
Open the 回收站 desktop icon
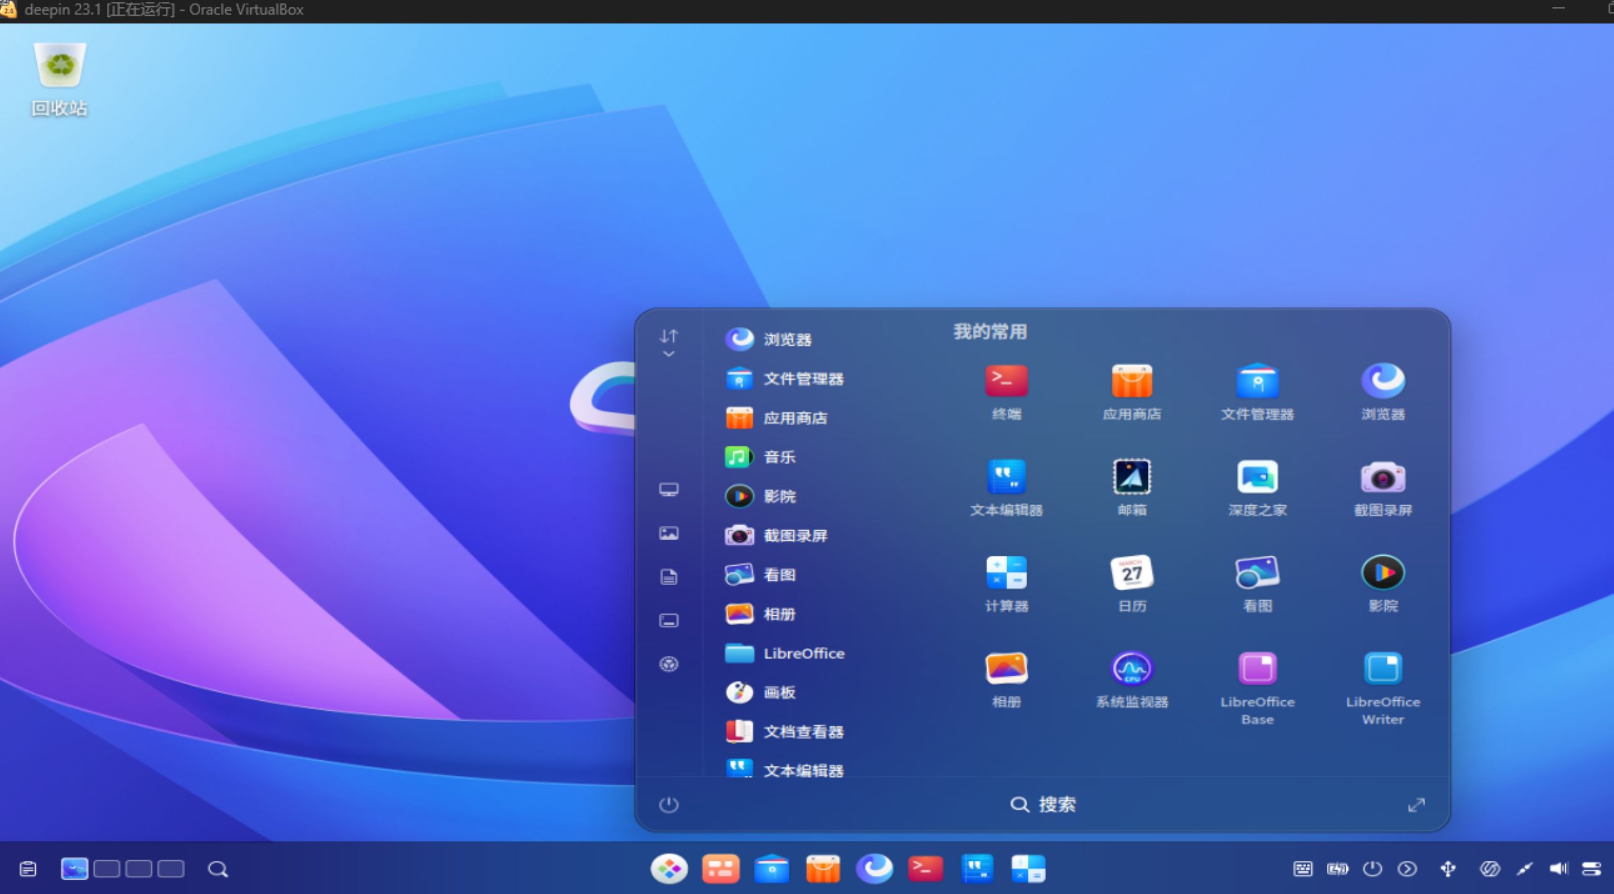[59, 79]
